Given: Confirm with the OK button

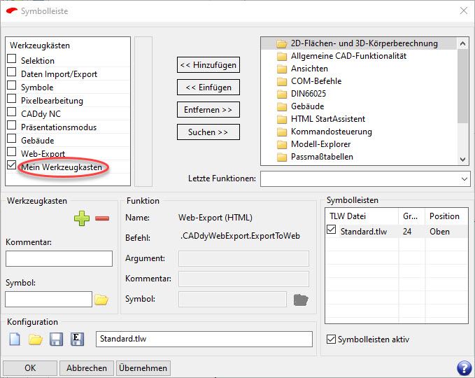Looking at the screenshot, I should pyautogui.click(x=30, y=368).
